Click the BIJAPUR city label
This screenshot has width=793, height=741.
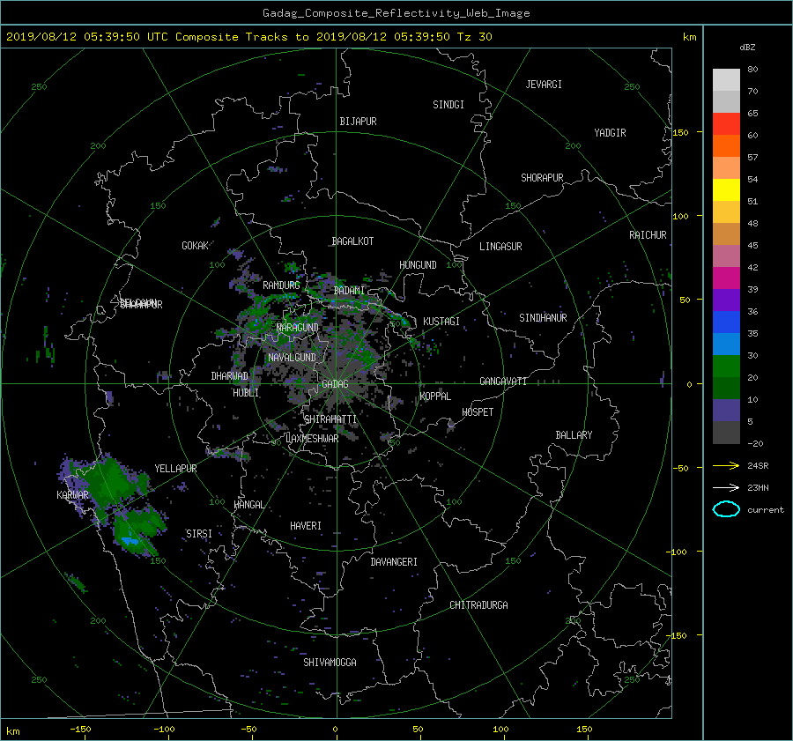pyautogui.click(x=358, y=122)
